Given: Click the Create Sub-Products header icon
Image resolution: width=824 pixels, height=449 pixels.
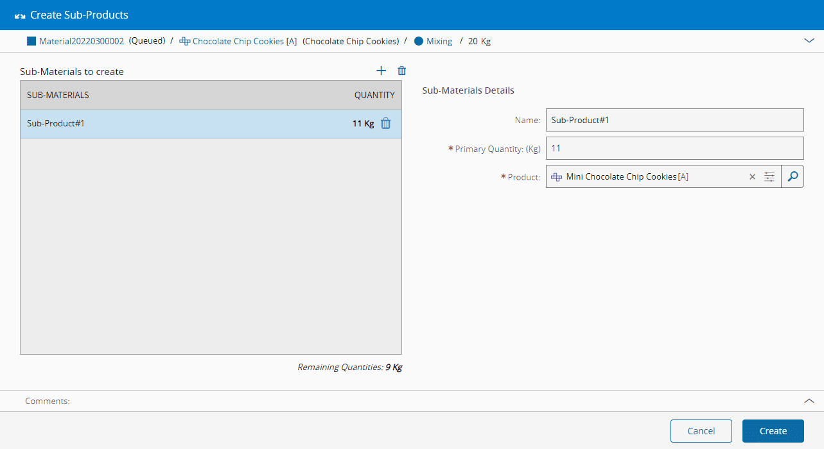Looking at the screenshot, I should coord(20,15).
